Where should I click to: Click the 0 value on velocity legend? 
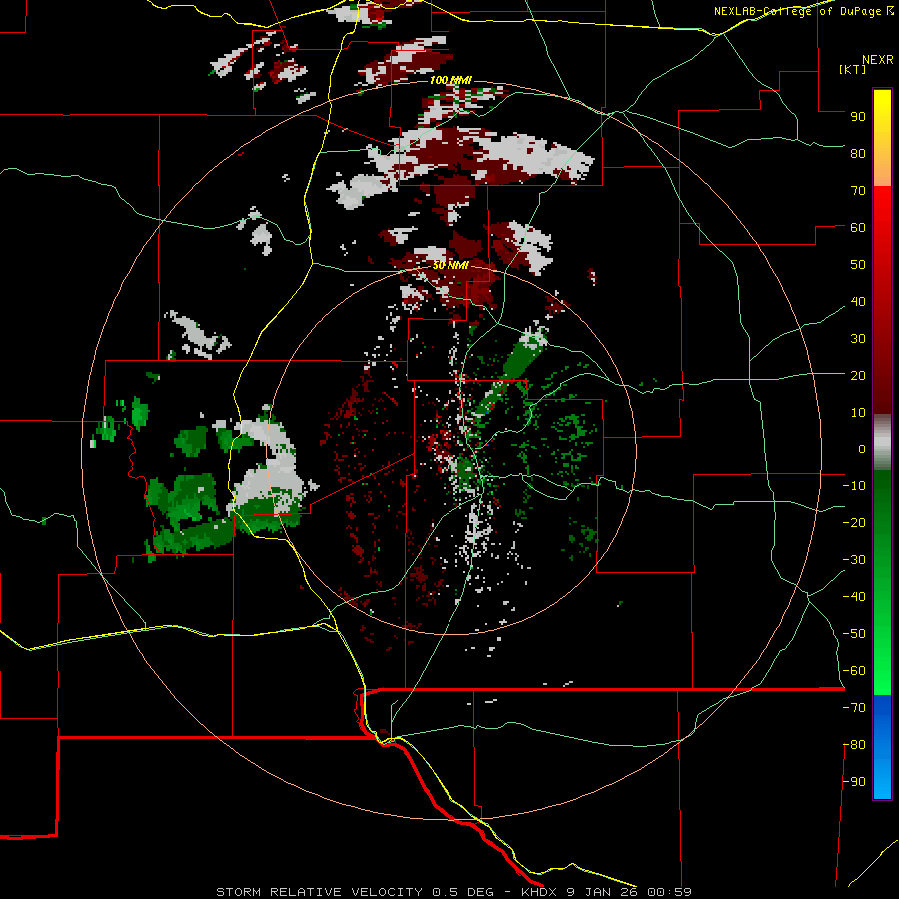[x=862, y=449]
